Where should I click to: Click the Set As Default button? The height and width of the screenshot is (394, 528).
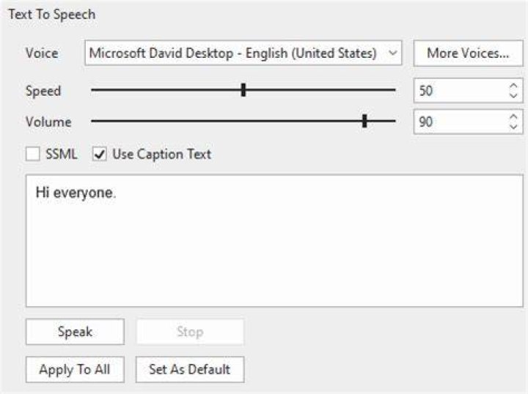190,369
